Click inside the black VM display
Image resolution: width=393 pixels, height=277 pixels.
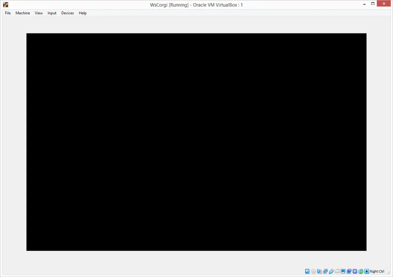click(196, 142)
